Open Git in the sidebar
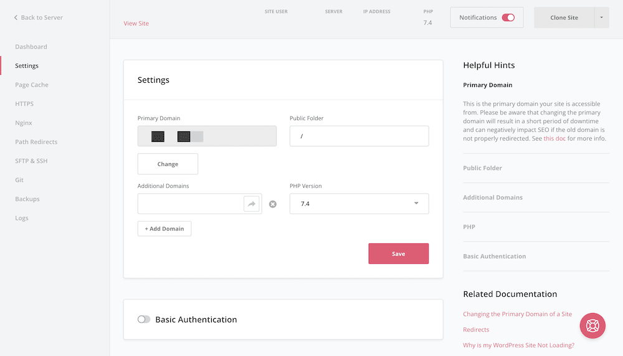This screenshot has width=623, height=356. pos(19,180)
